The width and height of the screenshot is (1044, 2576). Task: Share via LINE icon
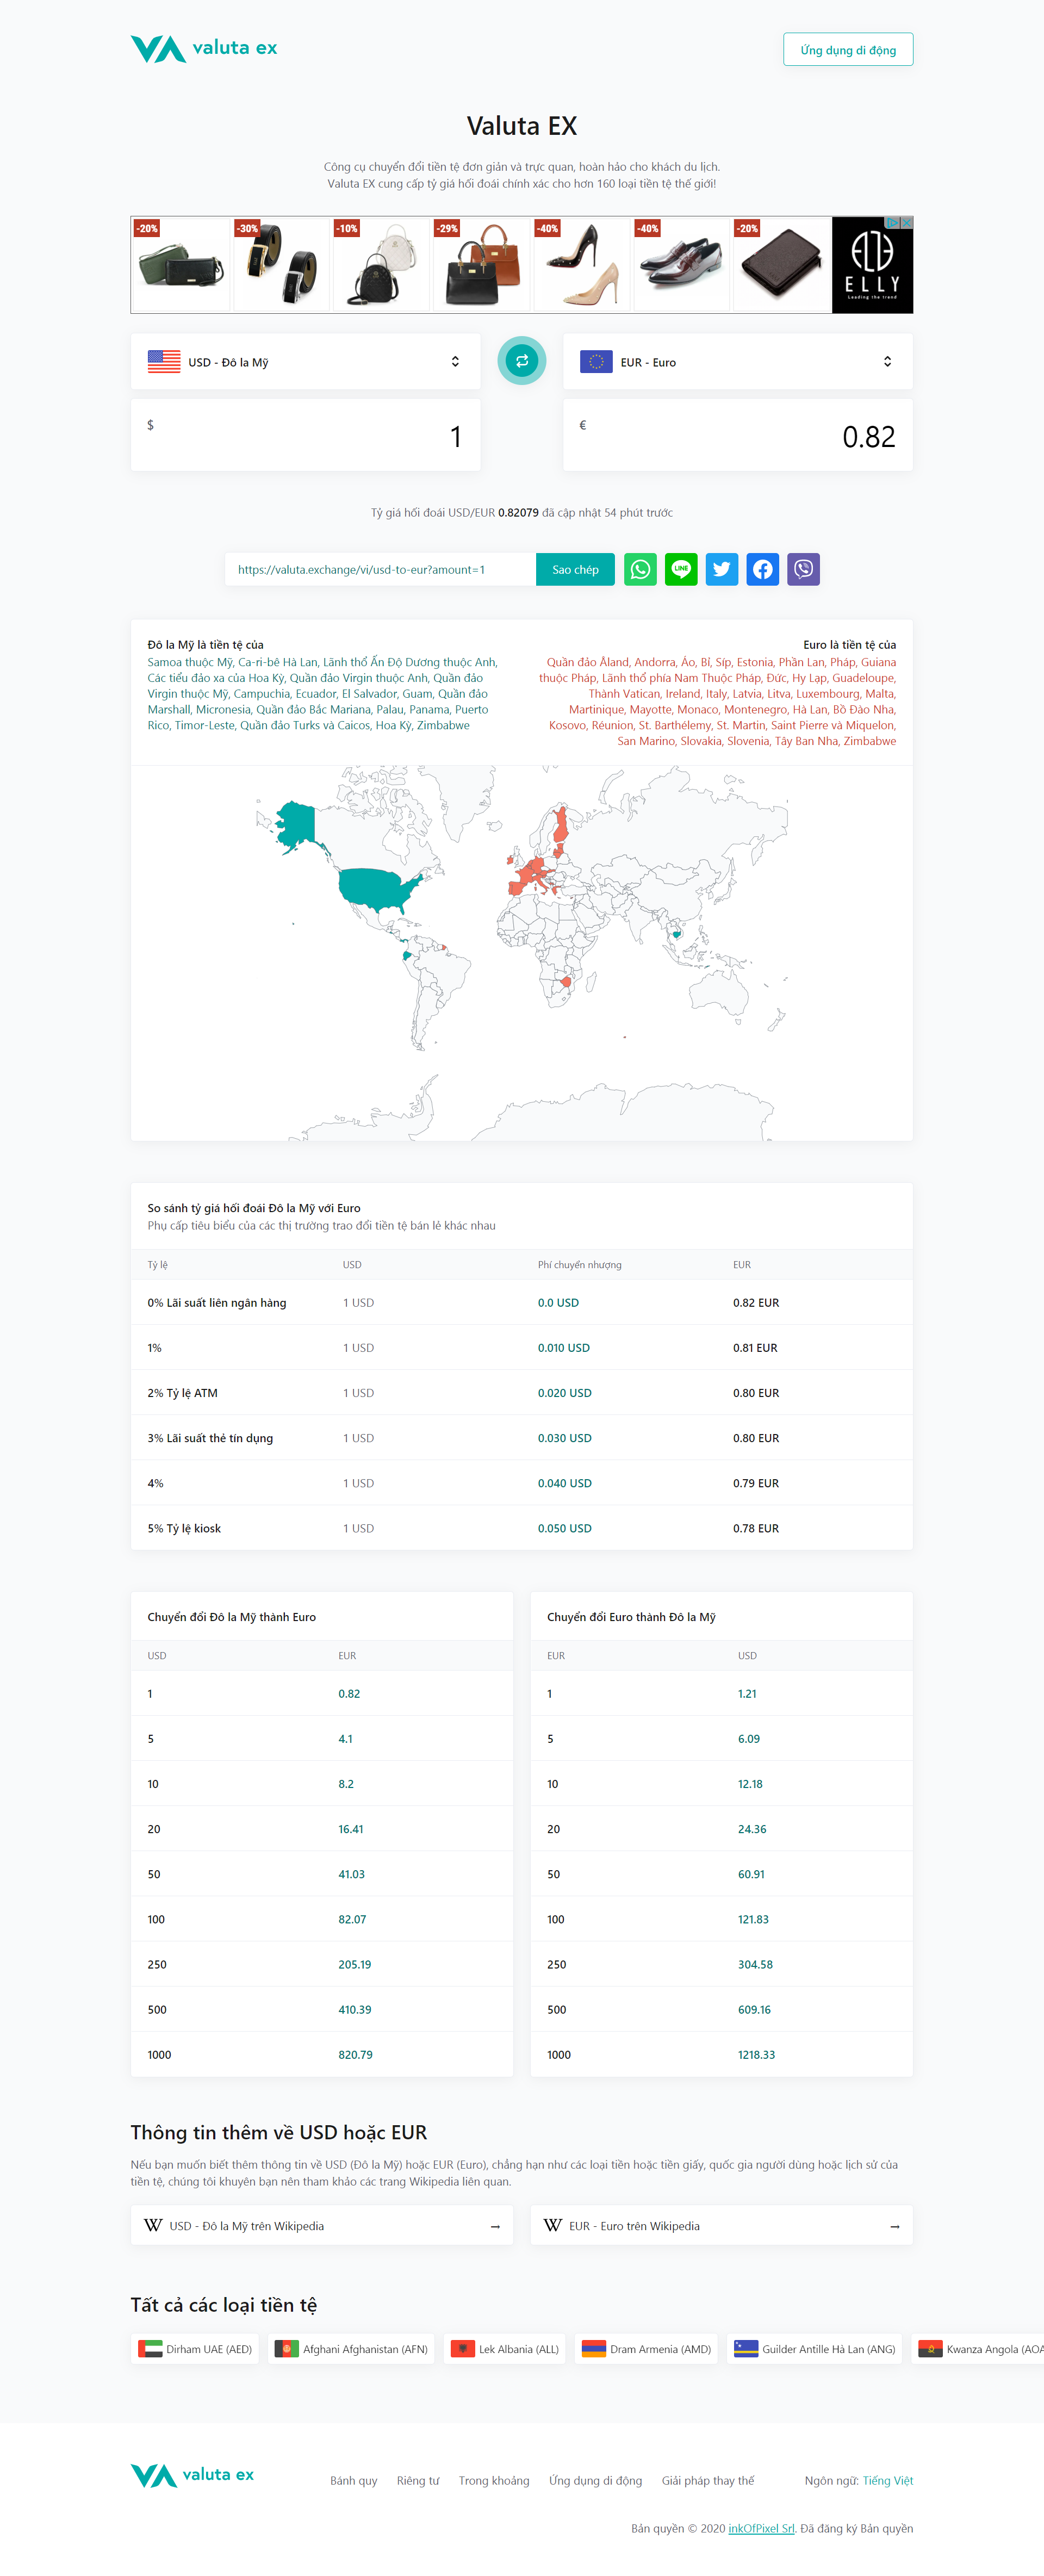681,569
